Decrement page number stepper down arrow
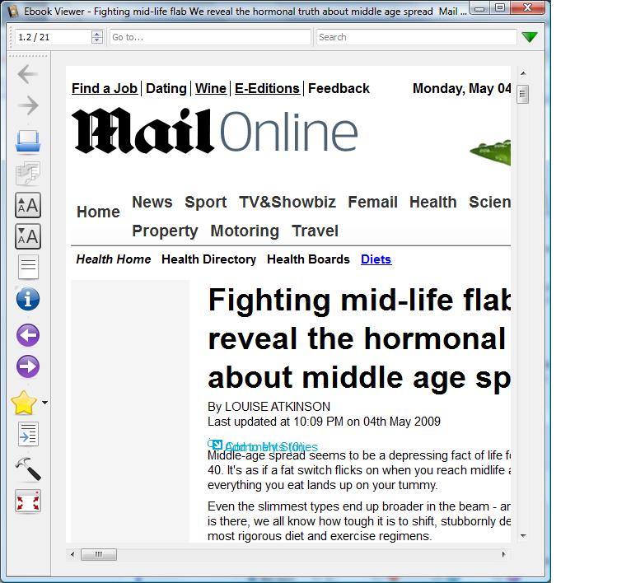This screenshot has height=583, width=617. [97, 40]
